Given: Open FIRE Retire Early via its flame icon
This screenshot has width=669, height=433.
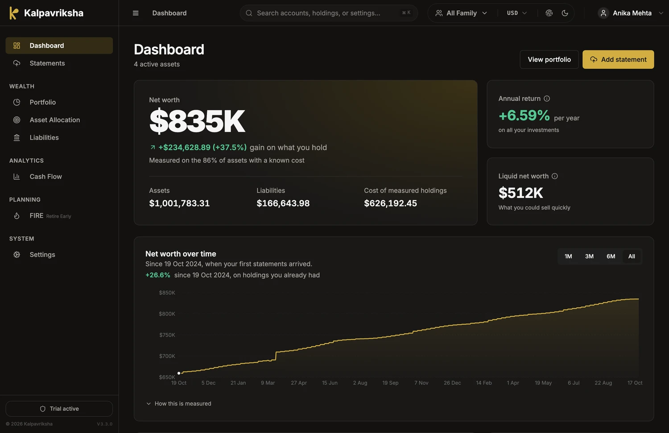Looking at the screenshot, I should tap(17, 216).
